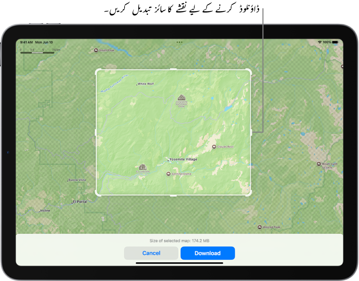Click the bottom-left corner selection handle
359x281 pixels.
pyautogui.click(x=98, y=193)
